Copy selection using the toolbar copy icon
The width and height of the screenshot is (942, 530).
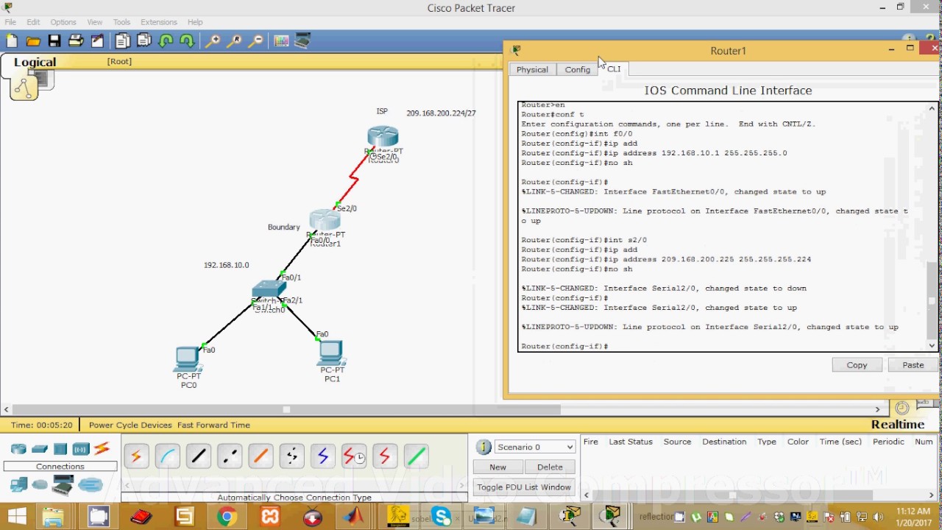click(x=123, y=41)
